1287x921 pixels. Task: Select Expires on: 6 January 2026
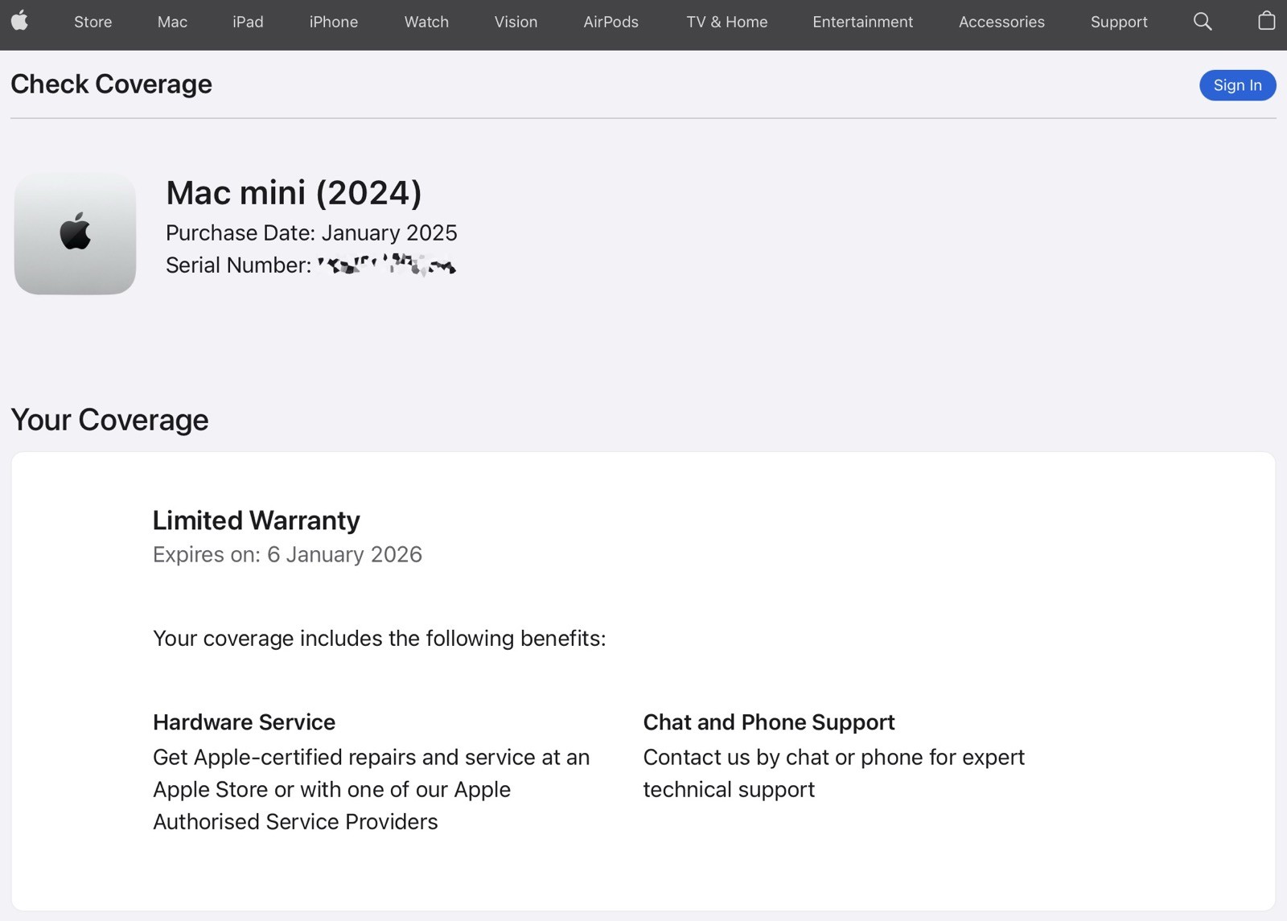(x=287, y=554)
